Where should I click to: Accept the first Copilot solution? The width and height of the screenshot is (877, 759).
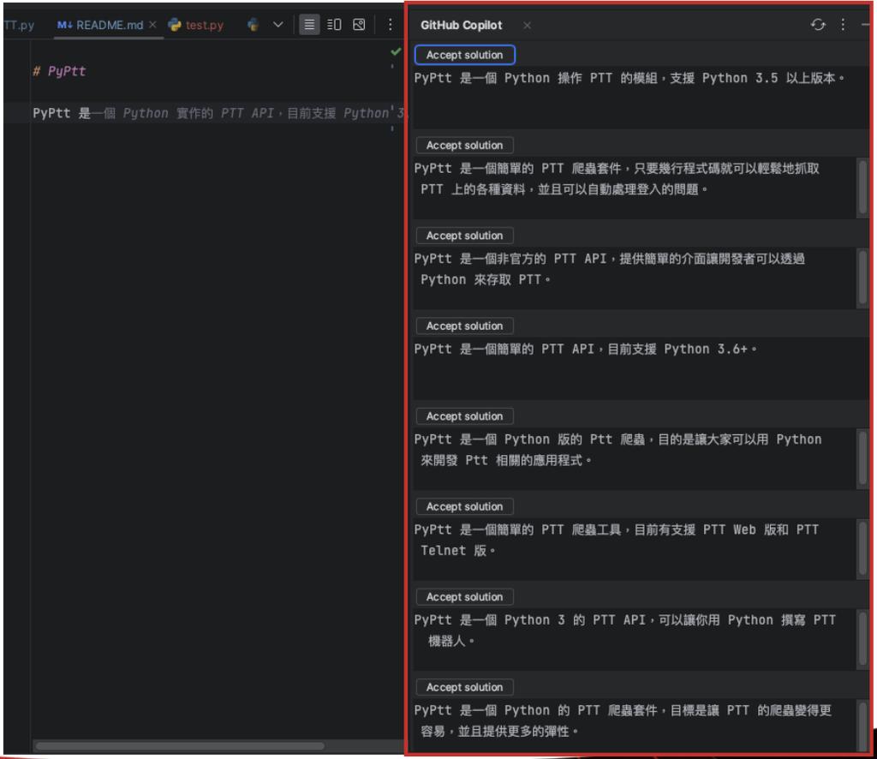[464, 55]
